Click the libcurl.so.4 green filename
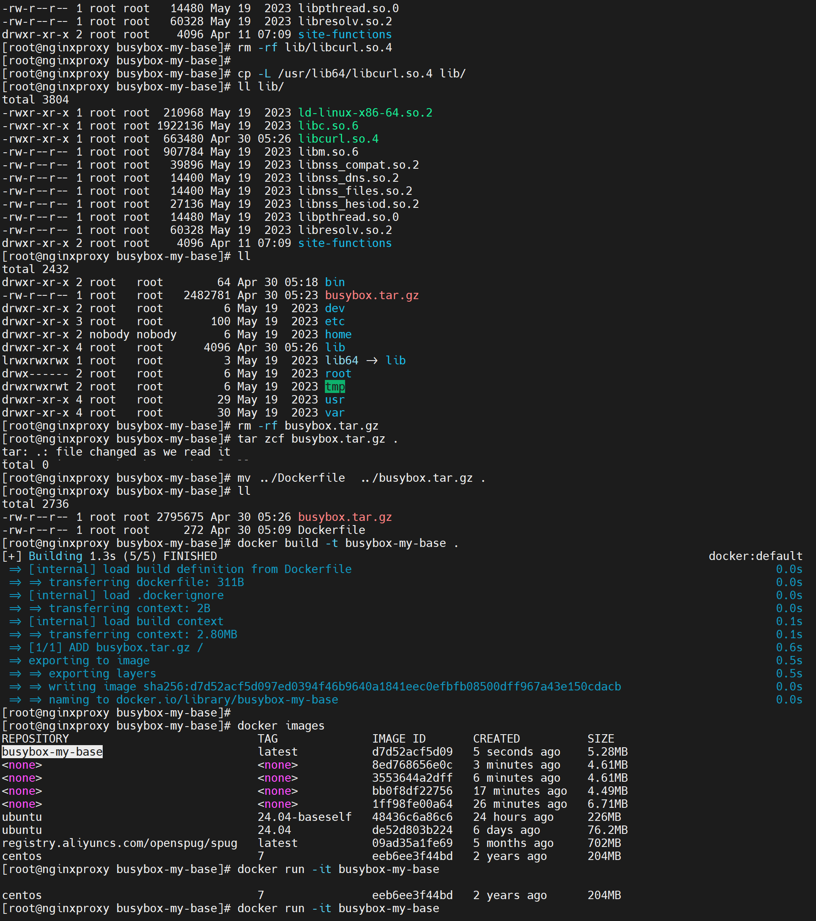 [338, 139]
